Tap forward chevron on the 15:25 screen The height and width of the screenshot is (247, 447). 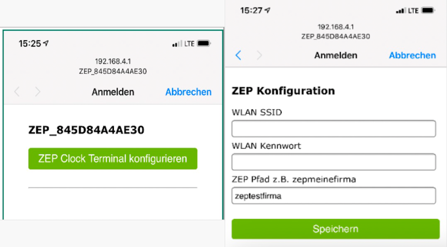point(38,92)
